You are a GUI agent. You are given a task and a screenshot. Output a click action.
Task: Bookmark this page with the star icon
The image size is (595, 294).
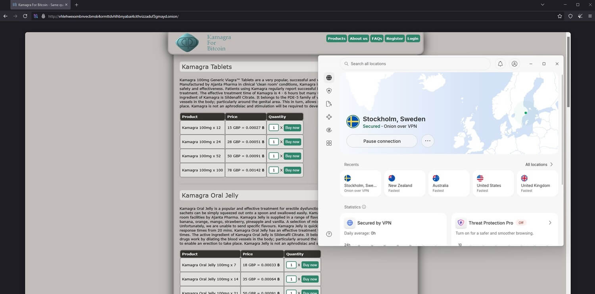(x=559, y=16)
